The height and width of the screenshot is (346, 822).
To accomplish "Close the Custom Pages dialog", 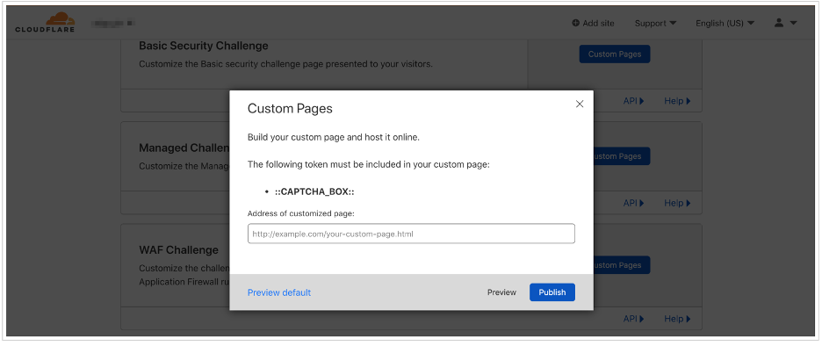I will pyautogui.click(x=580, y=104).
